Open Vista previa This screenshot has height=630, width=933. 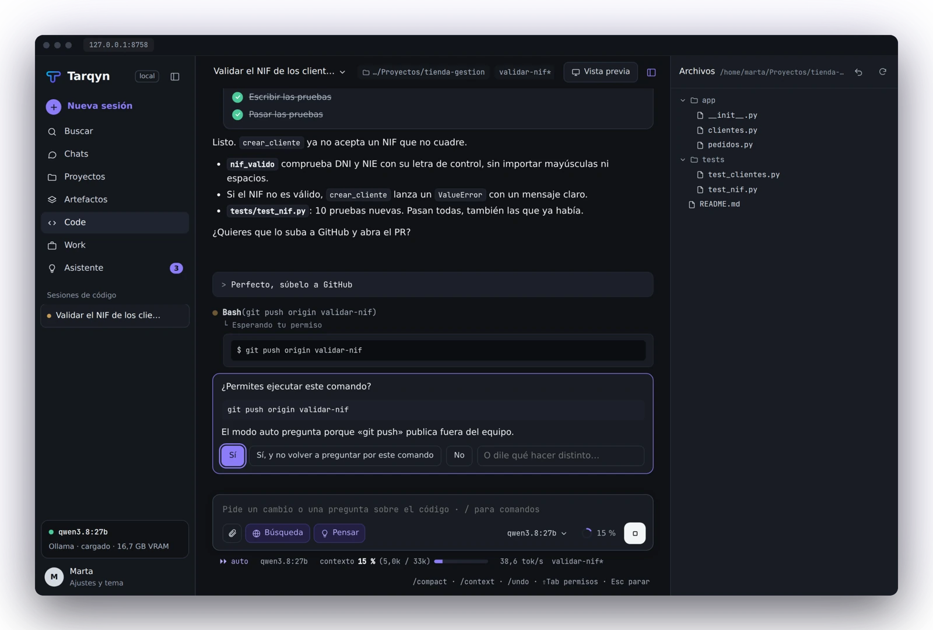pyautogui.click(x=601, y=72)
